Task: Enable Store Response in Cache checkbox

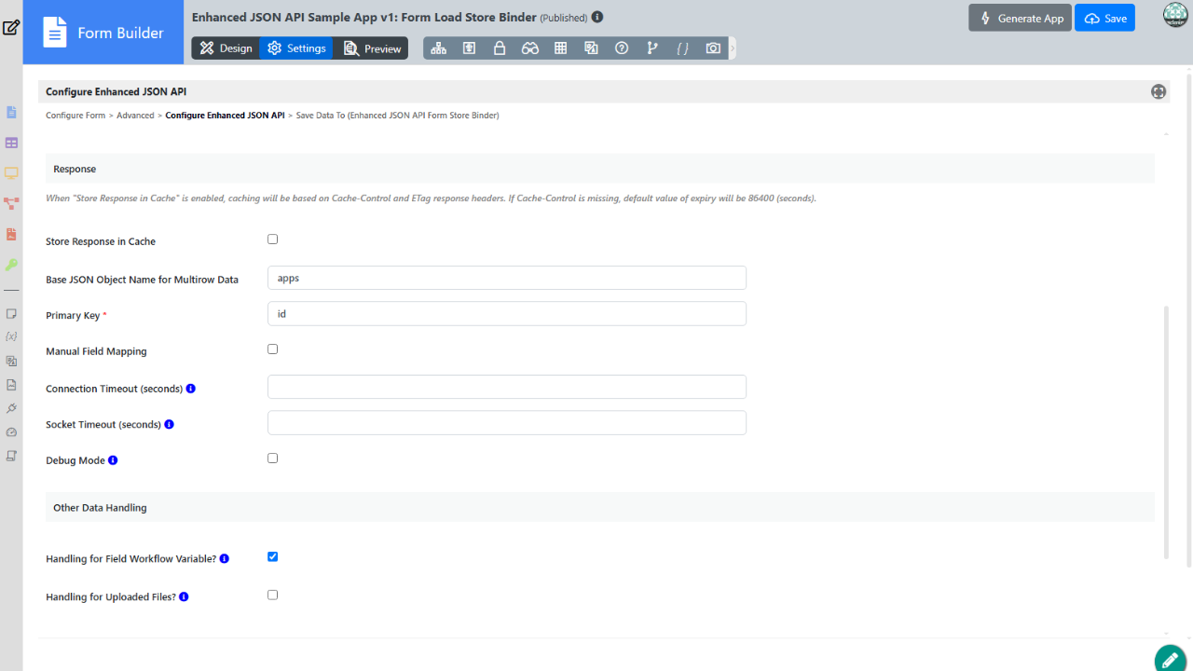Action: point(273,240)
